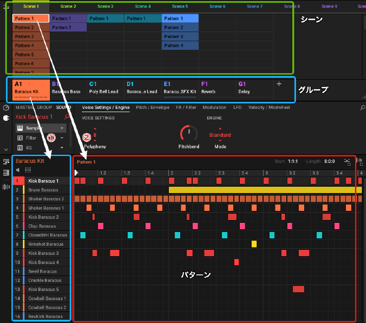Click the Standard mode value
The image size is (366, 323).
tap(220, 135)
